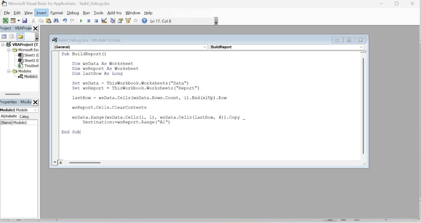Open the BuildReport procedure dropdown

click(x=287, y=47)
